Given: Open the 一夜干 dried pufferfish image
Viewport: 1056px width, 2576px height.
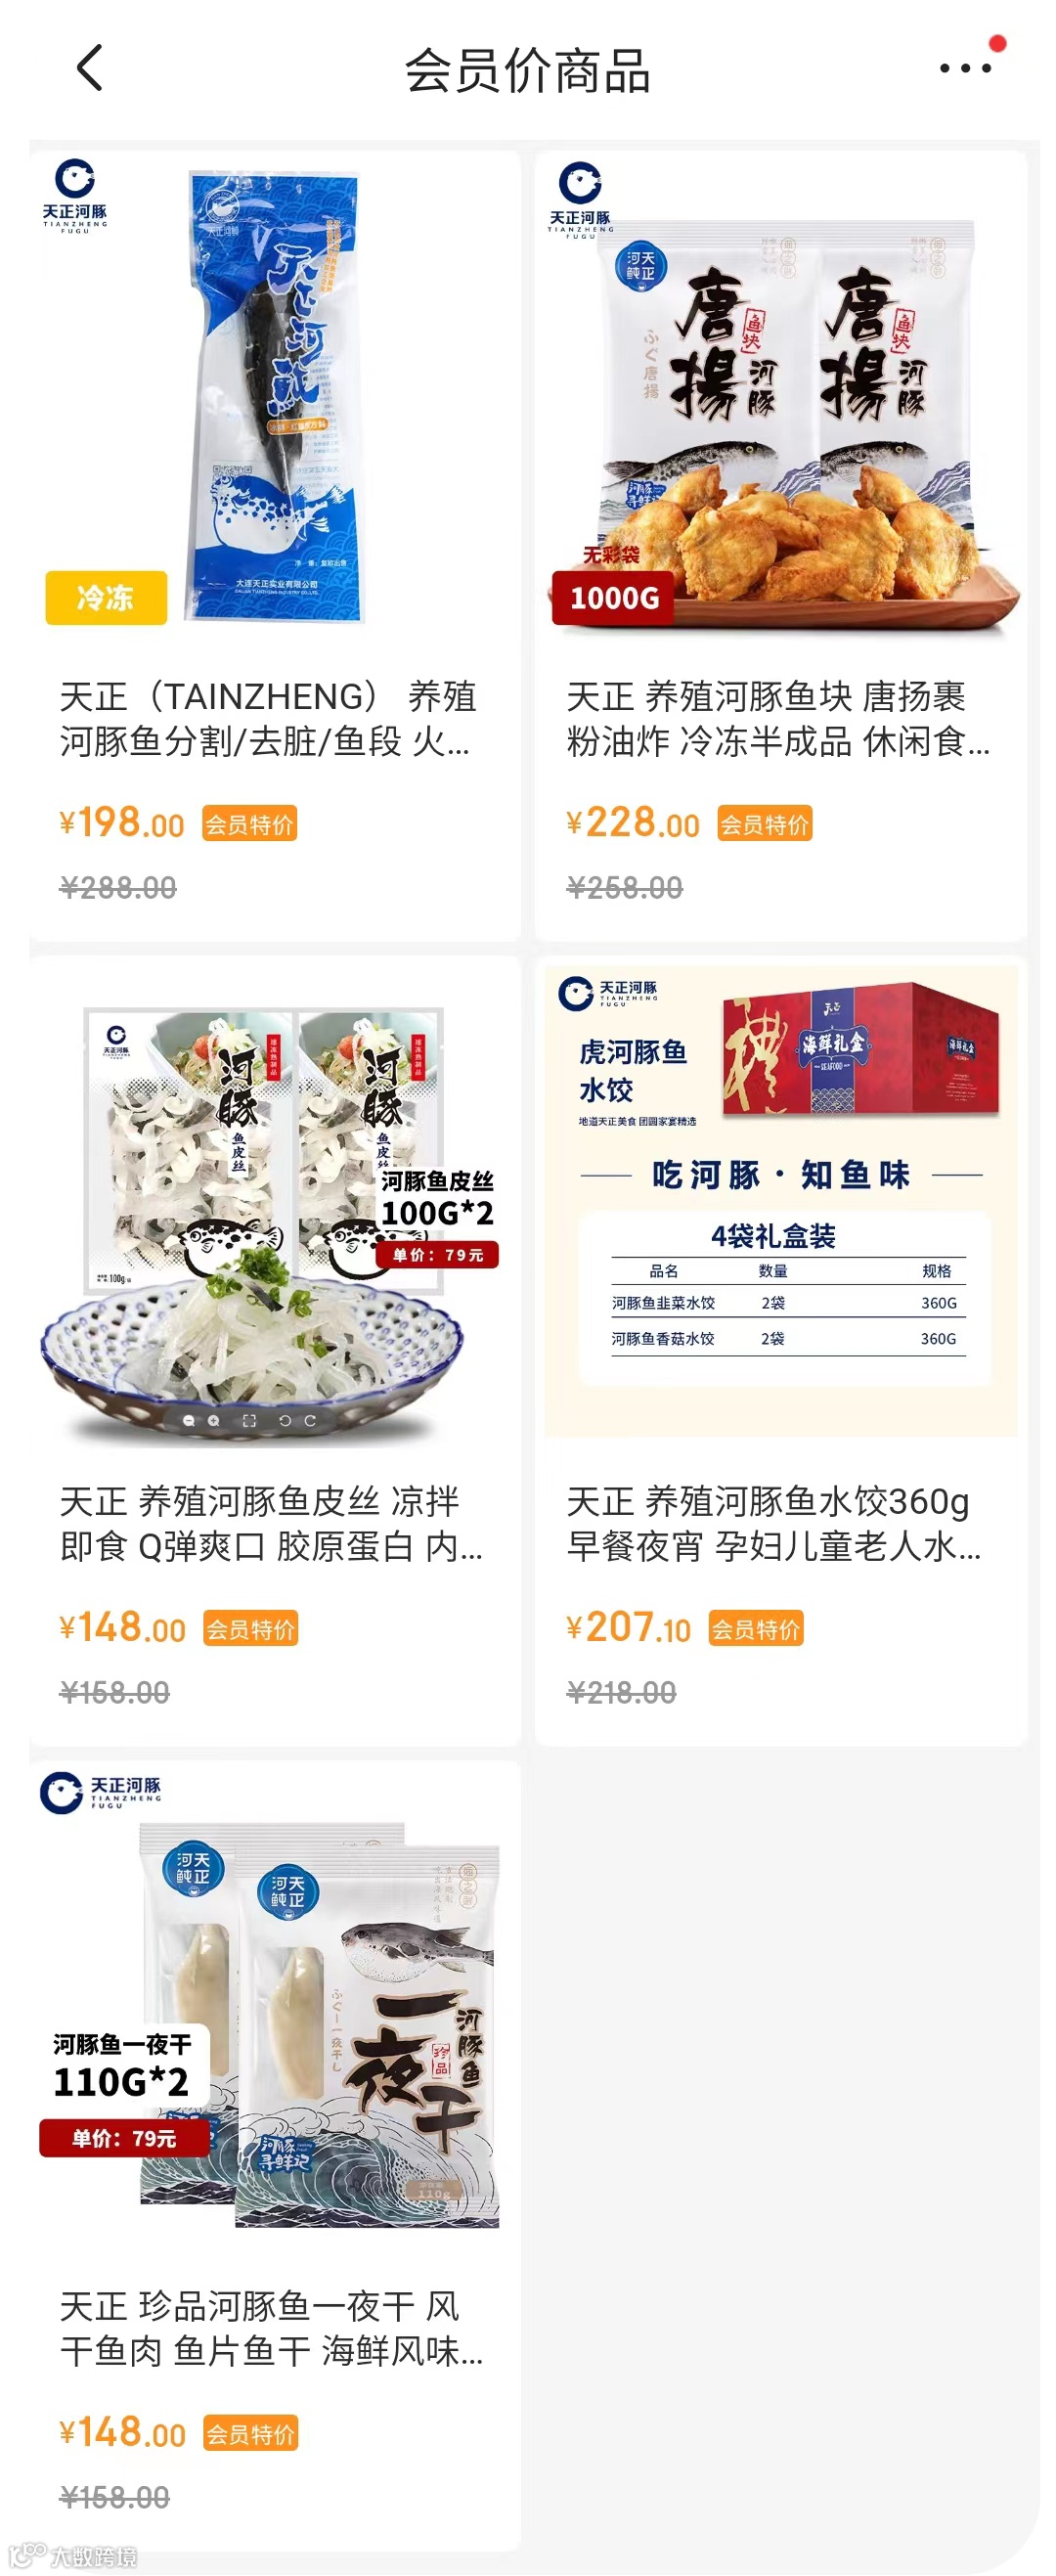Looking at the screenshot, I should pyautogui.click(x=275, y=2003).
